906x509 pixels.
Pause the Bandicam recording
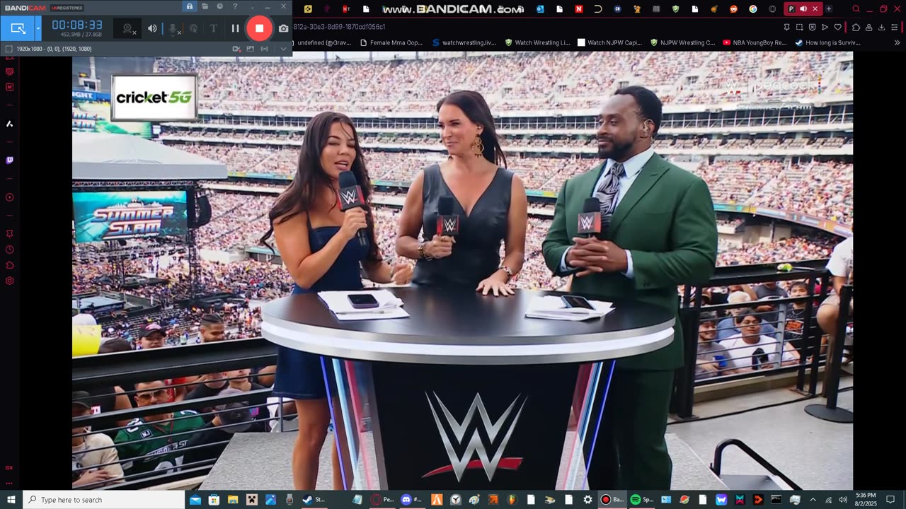(236, 28)
